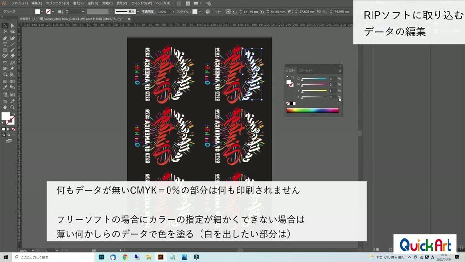Click the Align options icon in control bar
465x262 pixels.
(x=218, y=12)
